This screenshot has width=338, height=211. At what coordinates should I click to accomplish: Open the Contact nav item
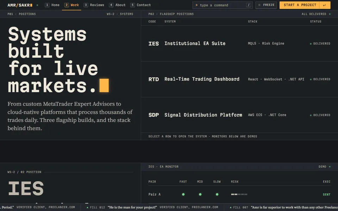tap(140, 5)
